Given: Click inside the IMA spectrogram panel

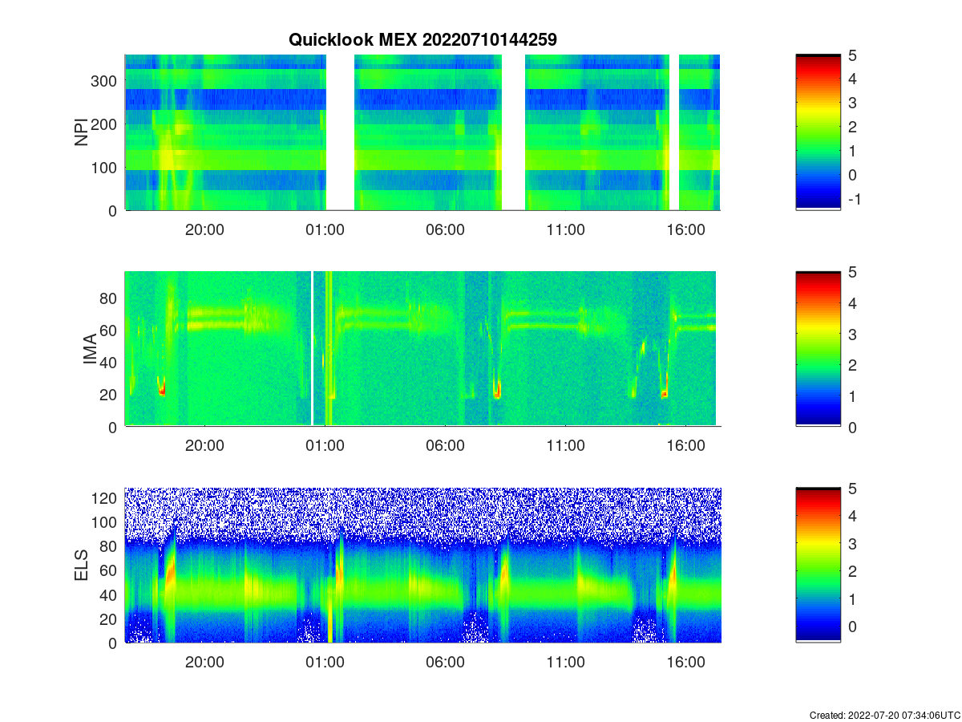Looking at the screenshot, I should [x=422, y=349].
